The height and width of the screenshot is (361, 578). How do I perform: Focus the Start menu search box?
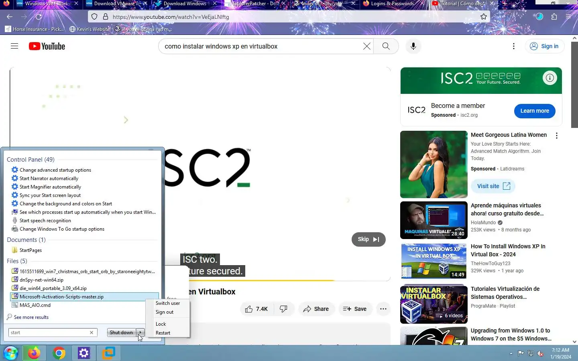tap(49, 333)
